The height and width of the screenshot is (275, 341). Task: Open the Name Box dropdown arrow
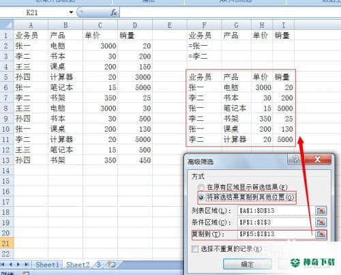(x=71, y=12)
